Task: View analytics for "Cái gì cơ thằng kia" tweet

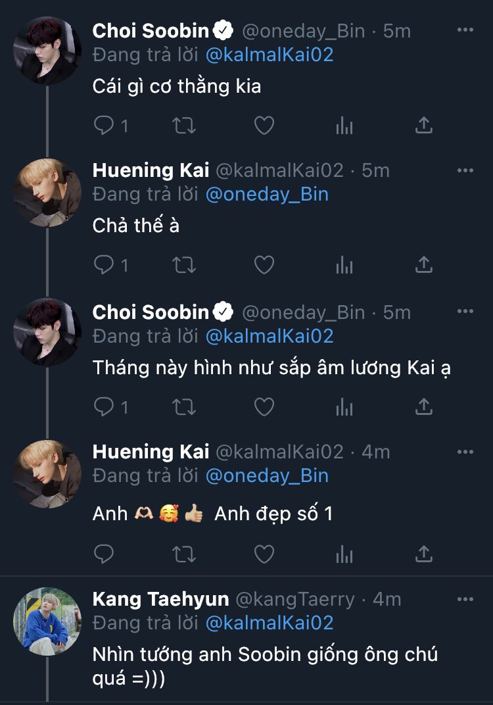Action: point(344,125)
